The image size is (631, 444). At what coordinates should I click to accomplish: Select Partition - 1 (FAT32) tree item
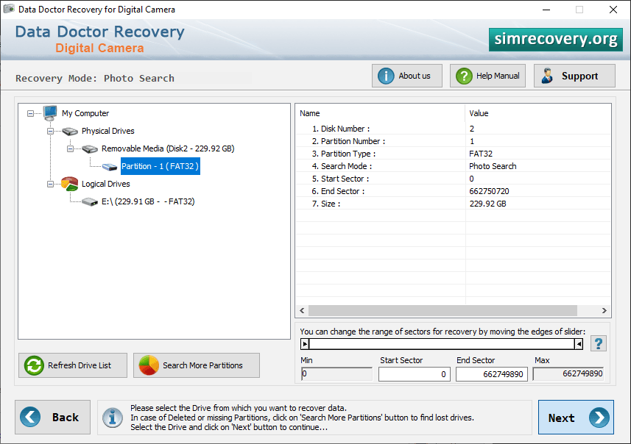[x=161, y=166]
